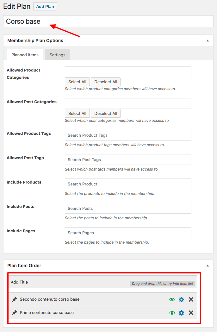The width and height of the screenshot is (217, 332).
Task: Click Select All for product categories
Action: [x=77, y=82]
